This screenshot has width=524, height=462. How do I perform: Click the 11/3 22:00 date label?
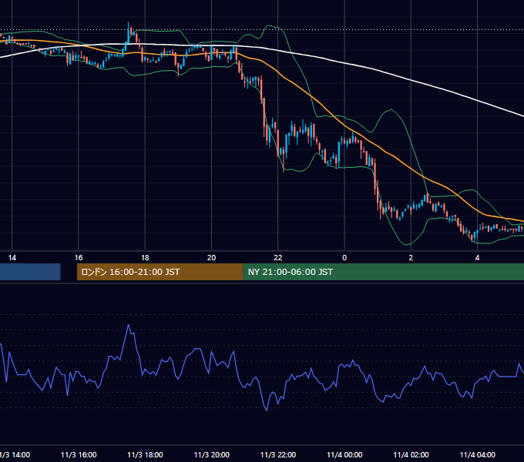(x=278, y=455)
